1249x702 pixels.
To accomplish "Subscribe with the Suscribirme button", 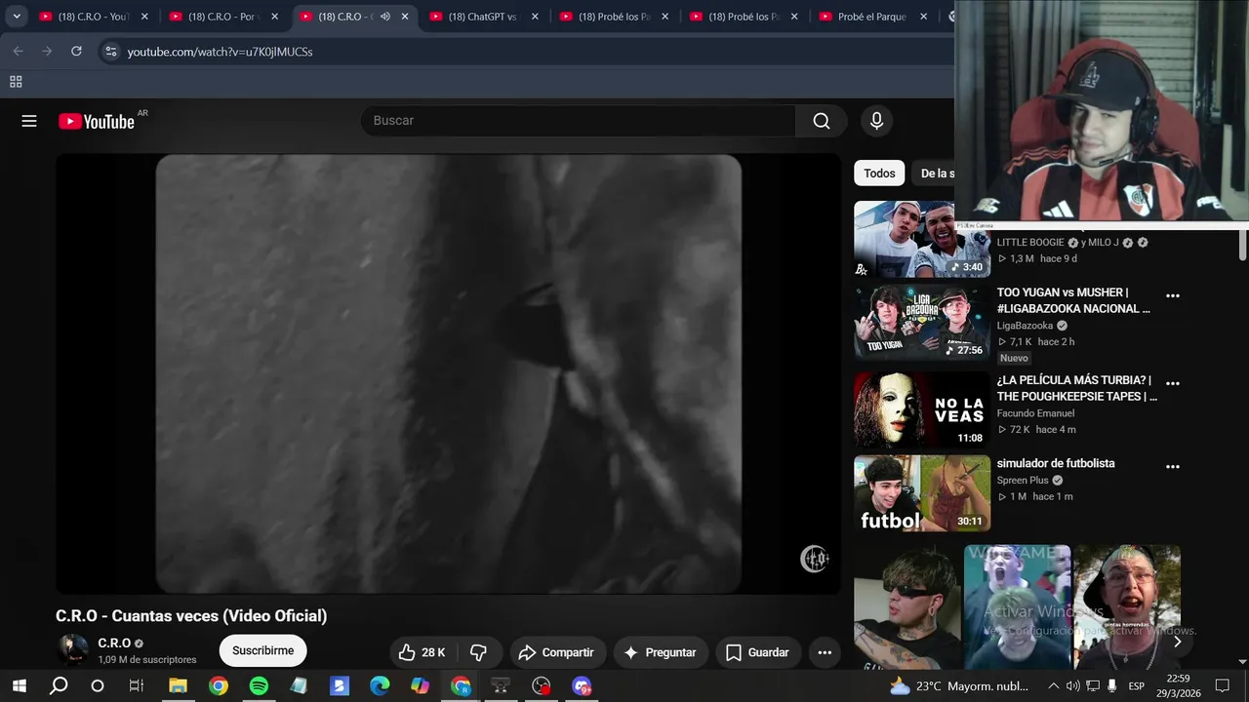I will click(262, 650).
